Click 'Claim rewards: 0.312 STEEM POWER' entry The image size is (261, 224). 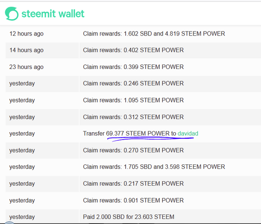133,117
